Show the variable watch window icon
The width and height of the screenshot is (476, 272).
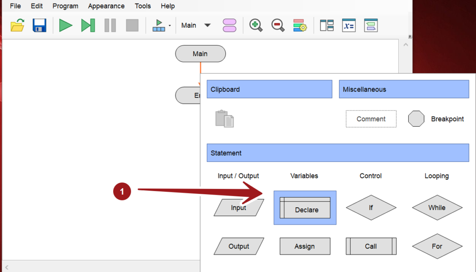[x=349, y=25]
